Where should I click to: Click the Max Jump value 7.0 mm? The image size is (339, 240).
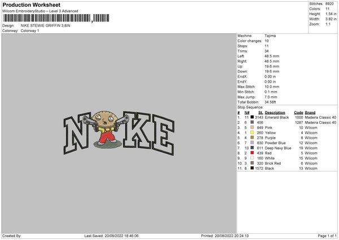(x=271, y=97)
